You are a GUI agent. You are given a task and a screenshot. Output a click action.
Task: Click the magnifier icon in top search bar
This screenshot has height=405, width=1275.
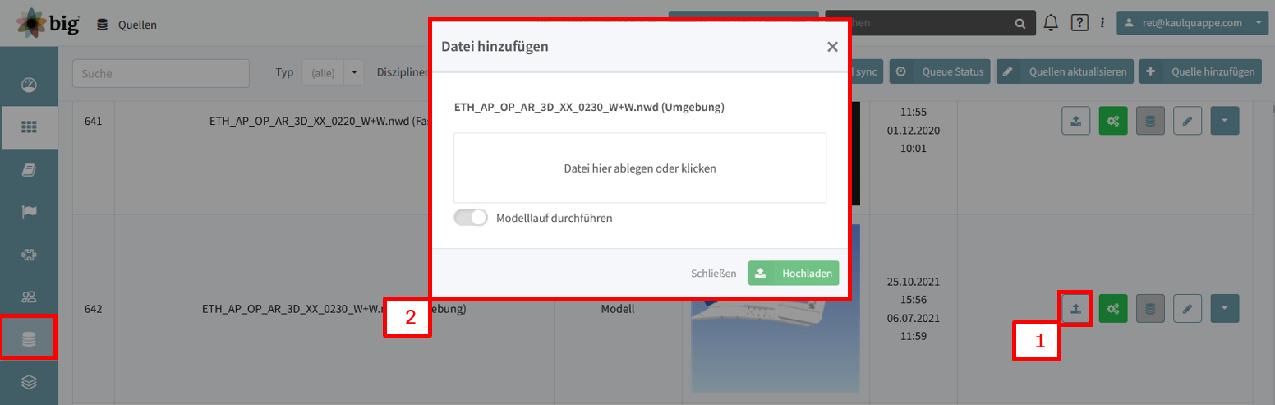1020,23
